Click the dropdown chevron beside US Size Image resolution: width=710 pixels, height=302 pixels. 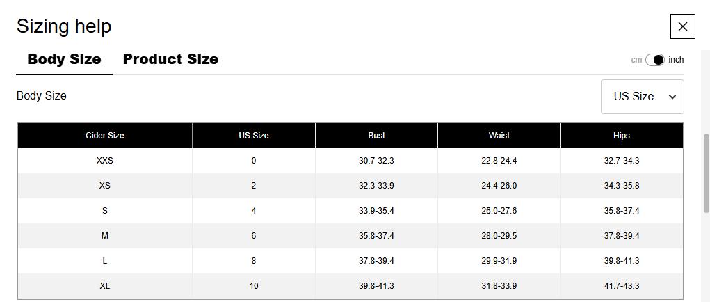[x=672, y=97]
